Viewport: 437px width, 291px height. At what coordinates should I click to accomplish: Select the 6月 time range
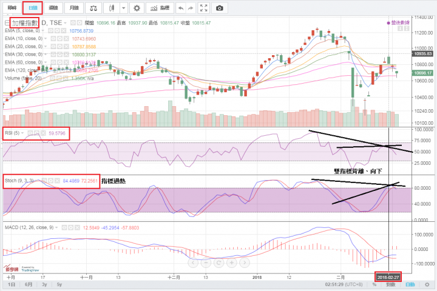coord(29,284)
